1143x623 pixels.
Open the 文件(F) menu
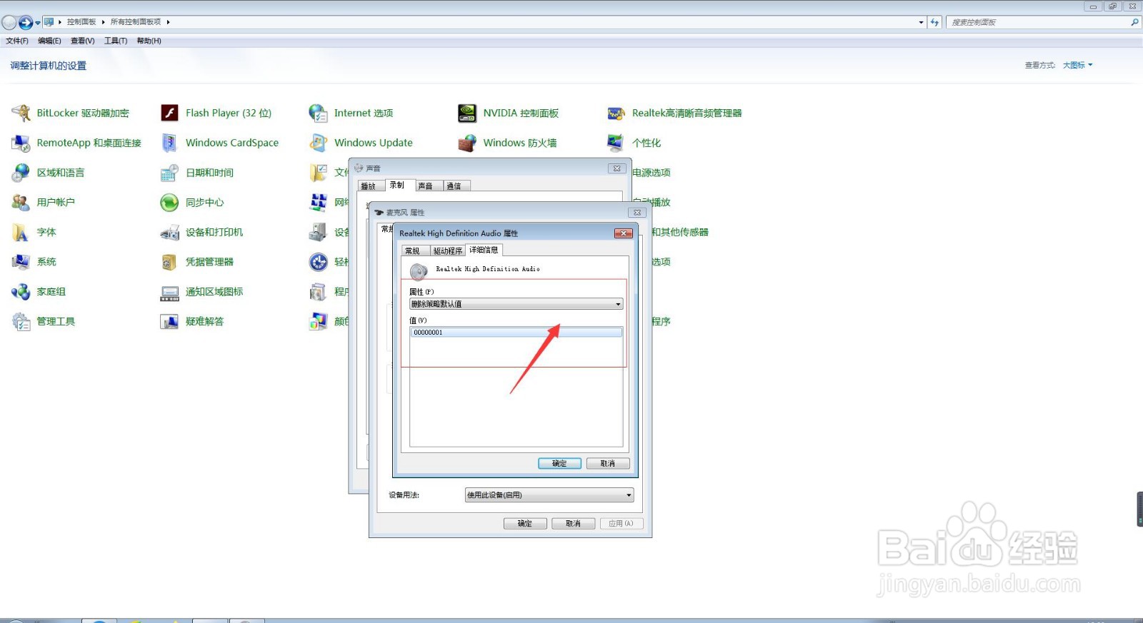click(x=17, y=41)
